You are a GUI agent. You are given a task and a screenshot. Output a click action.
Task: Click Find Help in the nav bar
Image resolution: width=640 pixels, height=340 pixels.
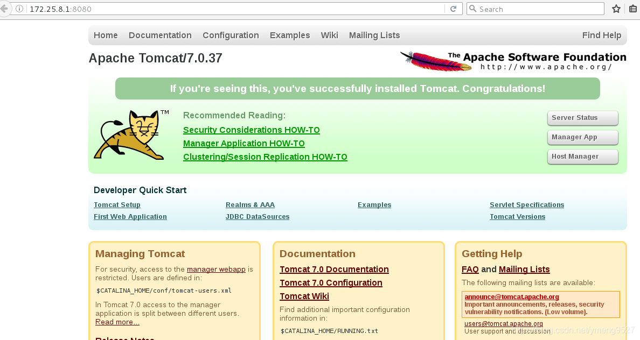coord(602,36)
